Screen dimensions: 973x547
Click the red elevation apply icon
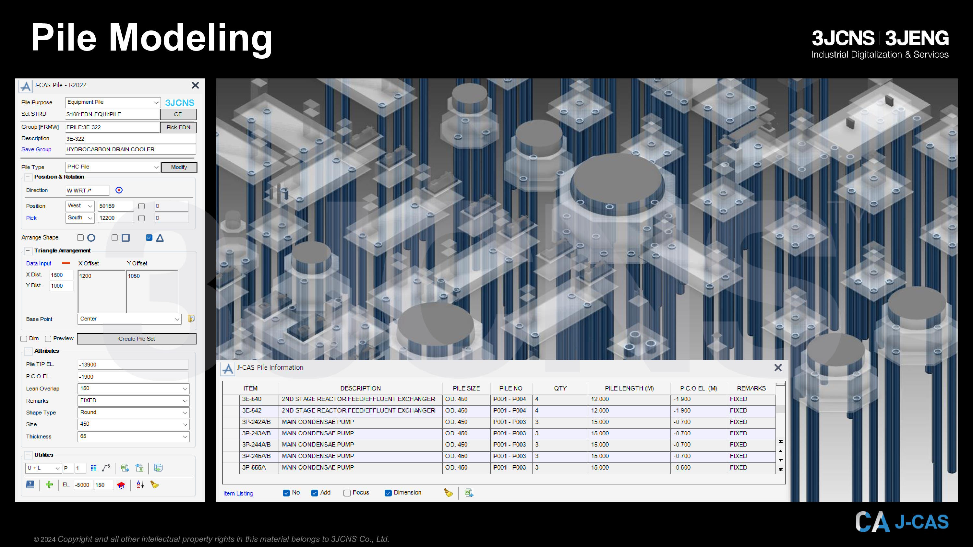(x=121, y=485)
